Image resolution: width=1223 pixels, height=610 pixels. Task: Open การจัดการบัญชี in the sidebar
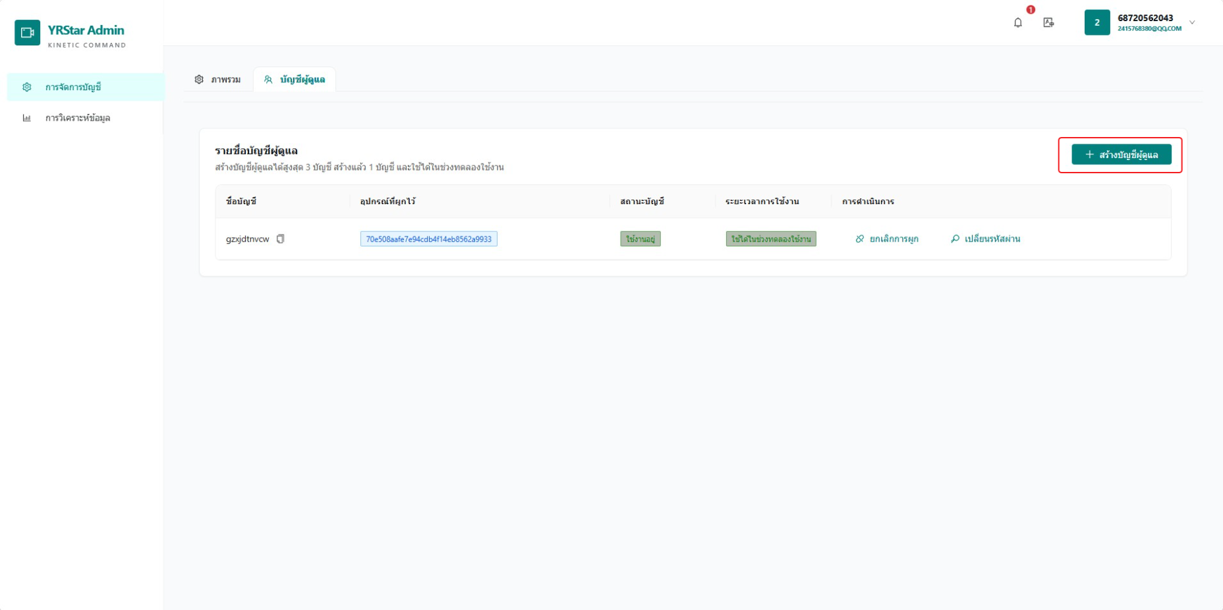click(85, 87)
